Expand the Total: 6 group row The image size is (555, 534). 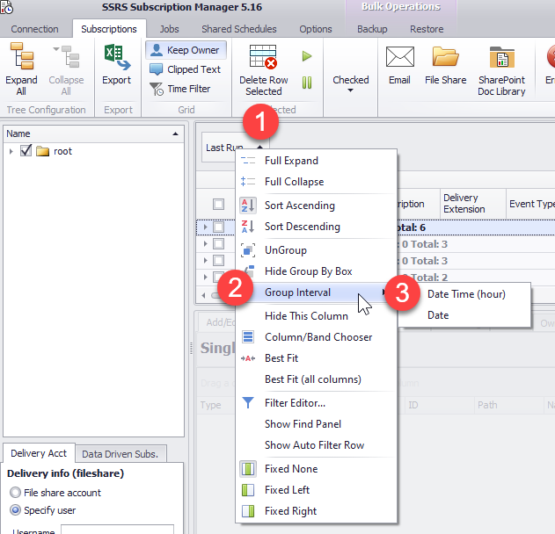point(205,227)
